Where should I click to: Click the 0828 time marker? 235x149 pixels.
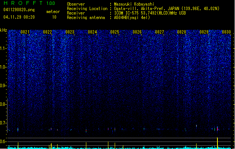click(x=182, y=32)
